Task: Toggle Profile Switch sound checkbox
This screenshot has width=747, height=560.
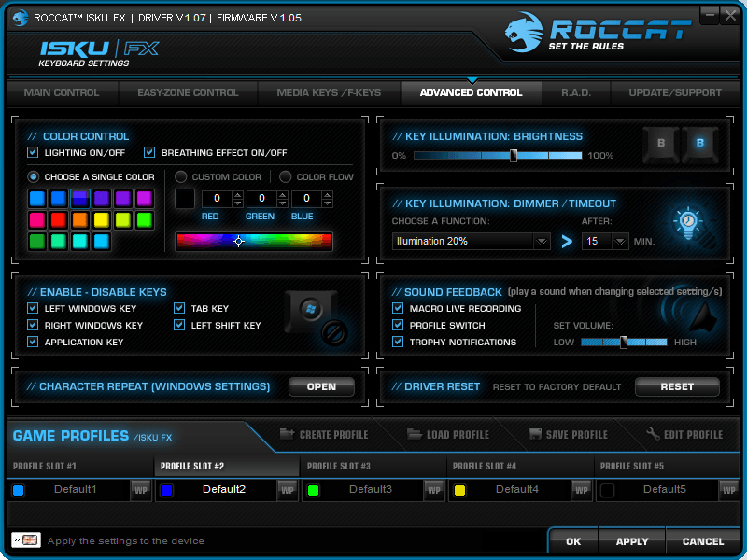Action: 398,325
